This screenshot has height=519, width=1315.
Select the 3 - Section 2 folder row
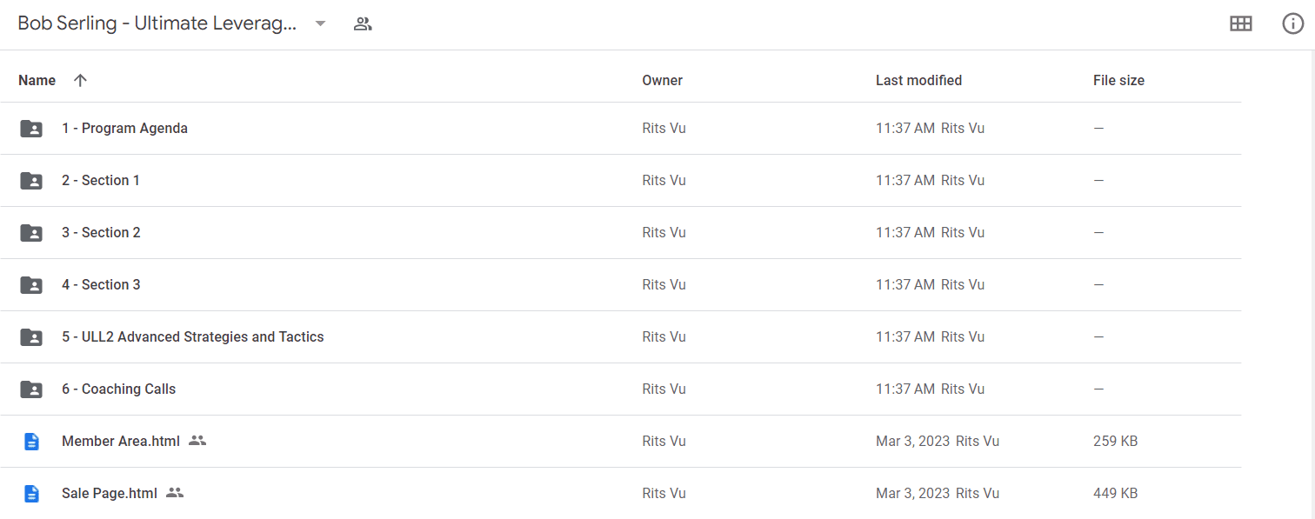pos(620,233)
